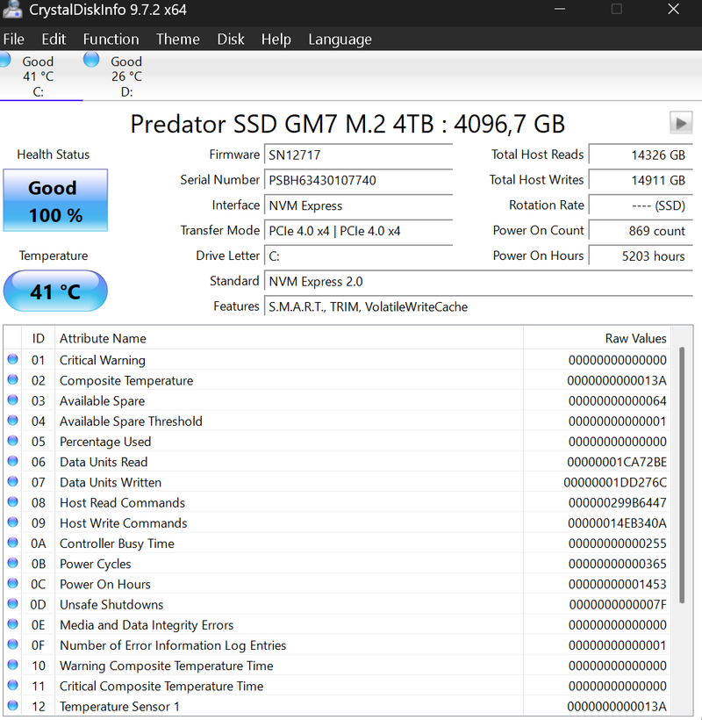Select the C: drive tab
The image size is (702, 720).
coord(38,76)
